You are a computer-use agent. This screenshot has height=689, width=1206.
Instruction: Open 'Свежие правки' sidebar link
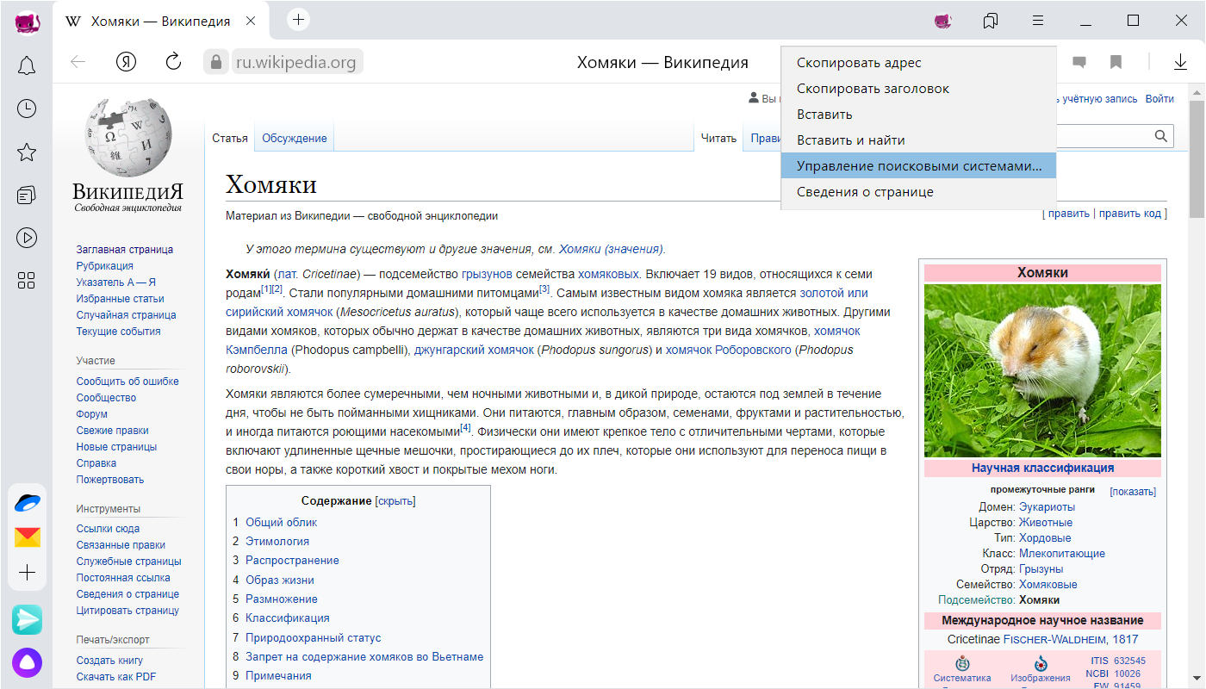click(112, 431)
